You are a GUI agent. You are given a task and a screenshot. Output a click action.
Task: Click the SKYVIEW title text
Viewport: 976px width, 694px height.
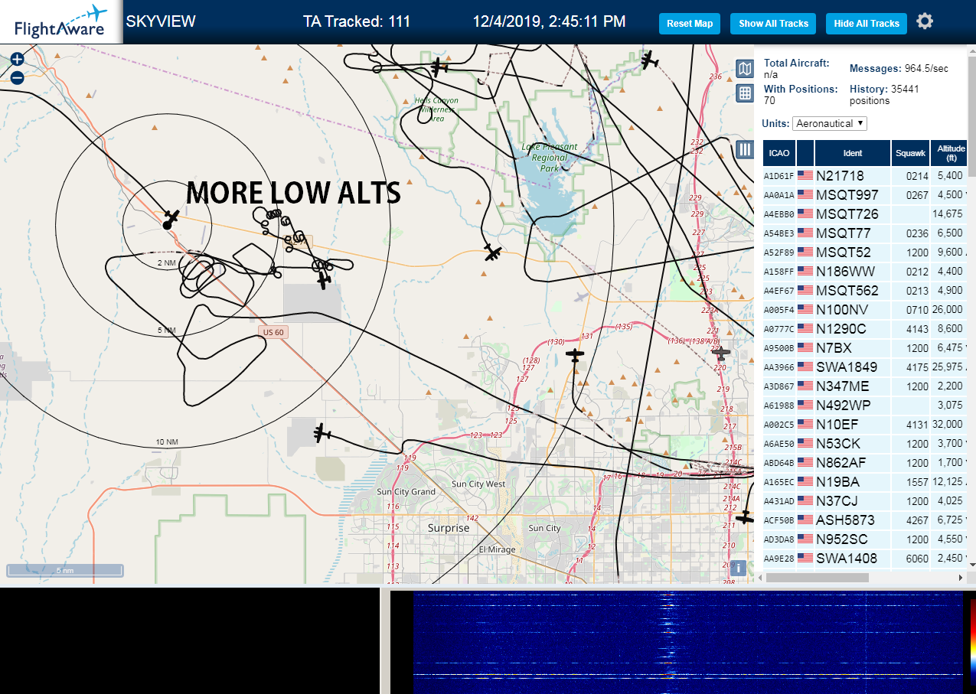coord(161,21)
